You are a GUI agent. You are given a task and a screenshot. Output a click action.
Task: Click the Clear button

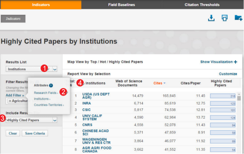pyautogui.click(x=13, y=134)
